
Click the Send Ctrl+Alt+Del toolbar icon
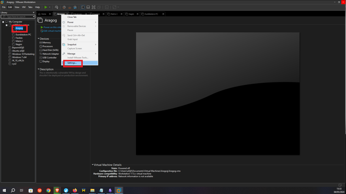[x=57, y=7]
